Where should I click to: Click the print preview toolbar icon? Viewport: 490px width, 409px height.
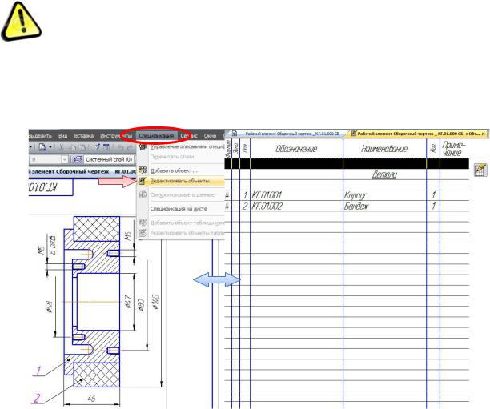42,147
